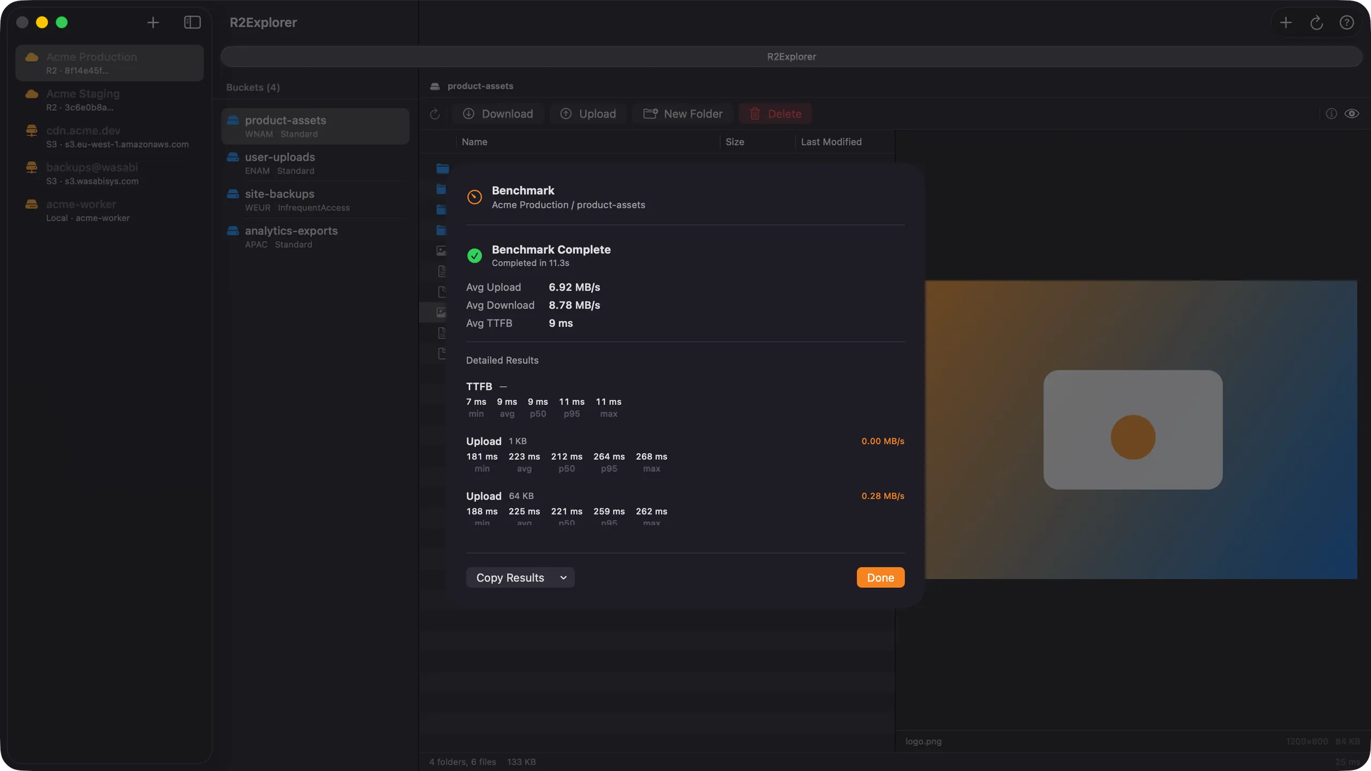Viewport: 1371px width, 771px height.
Task: Select cdn.acme.dev S3 connection
Action: pos(109,137)
